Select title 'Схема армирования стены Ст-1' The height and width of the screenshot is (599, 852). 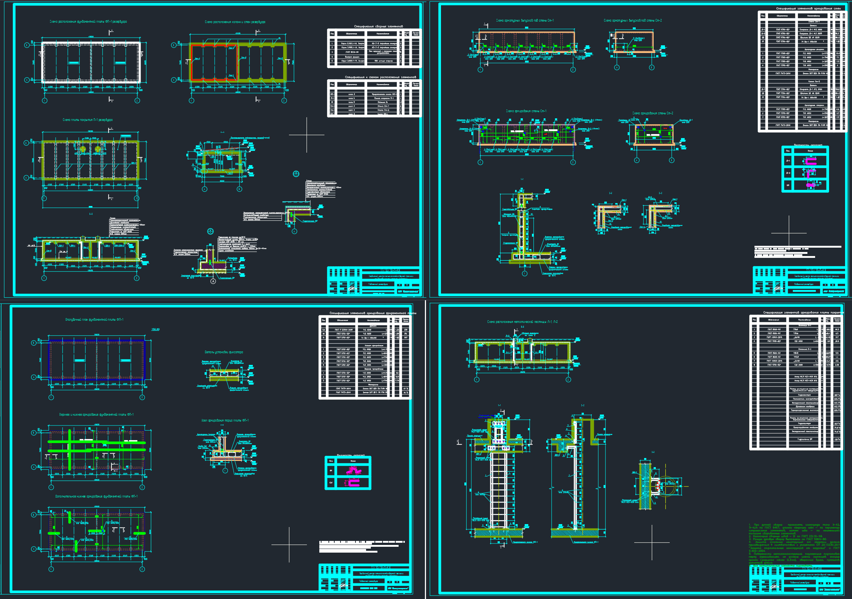click(x=526, y=111)
